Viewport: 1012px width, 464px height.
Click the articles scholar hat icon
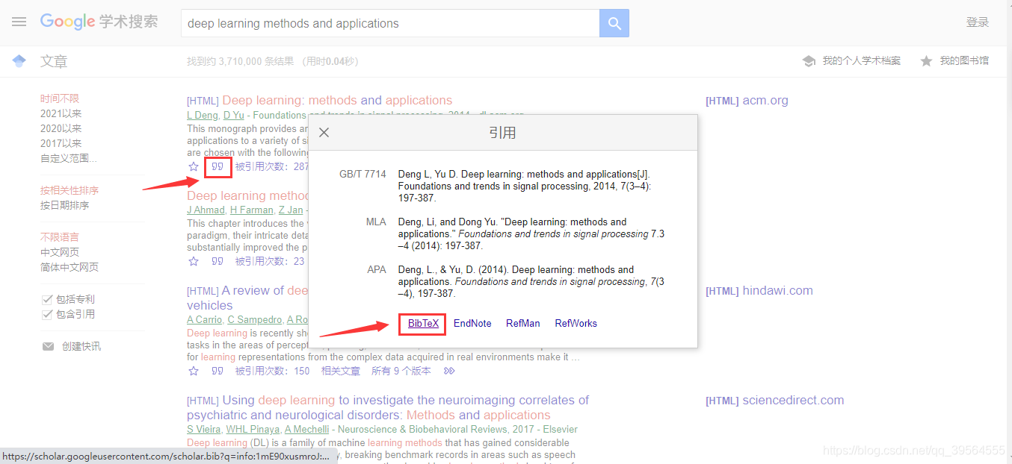[19, 61]
